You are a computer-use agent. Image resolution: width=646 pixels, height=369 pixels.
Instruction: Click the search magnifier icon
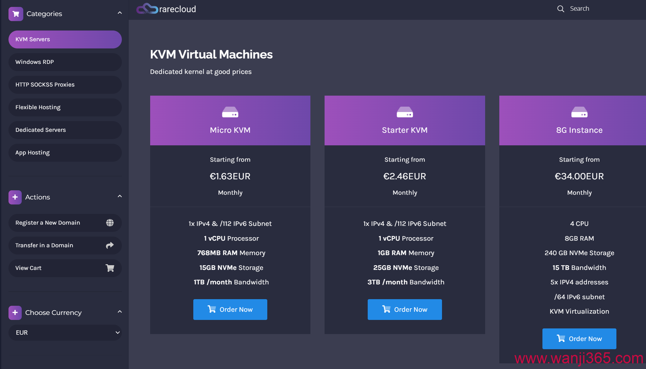pyautogui.click(x=560, y=9)
